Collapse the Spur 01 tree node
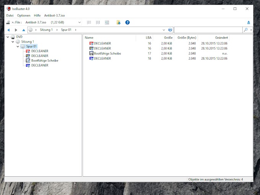This screenshot has width=260, height=195. tap(18, 46)
